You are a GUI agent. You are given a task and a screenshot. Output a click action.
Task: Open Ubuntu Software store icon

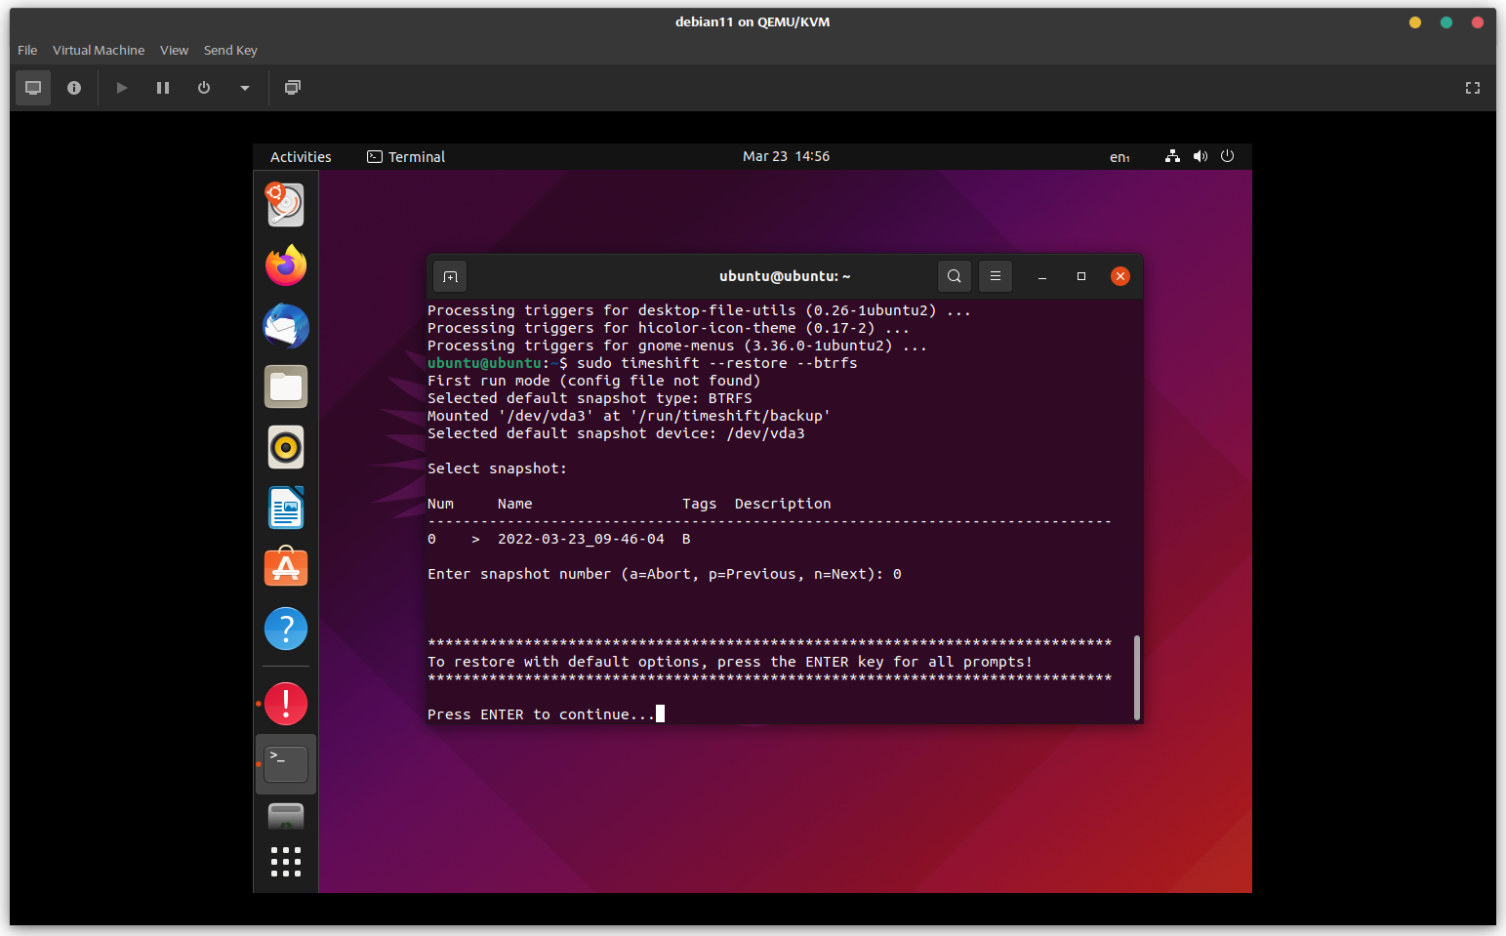pyautogui.click(x=286, y=568)
